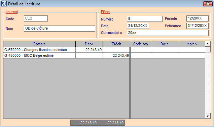Click the vertical scrollbar thumb
Viewport: 214px width, 127px height.
pos(208,49)
